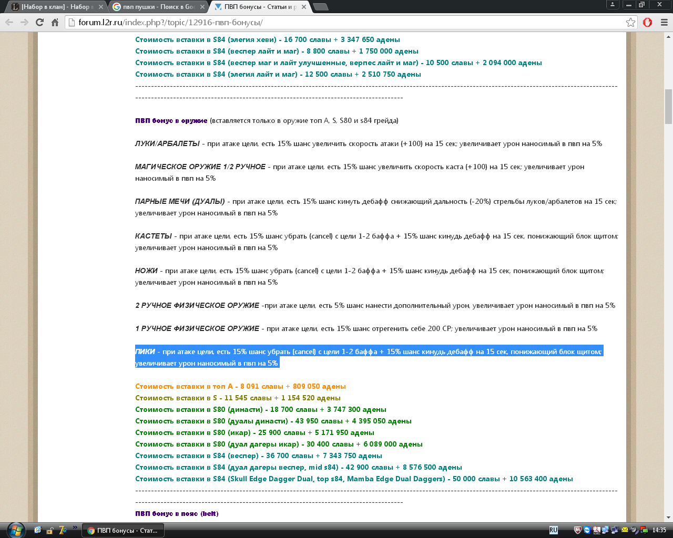
Task: Open a new browser tab
Action: pos(320,7)
